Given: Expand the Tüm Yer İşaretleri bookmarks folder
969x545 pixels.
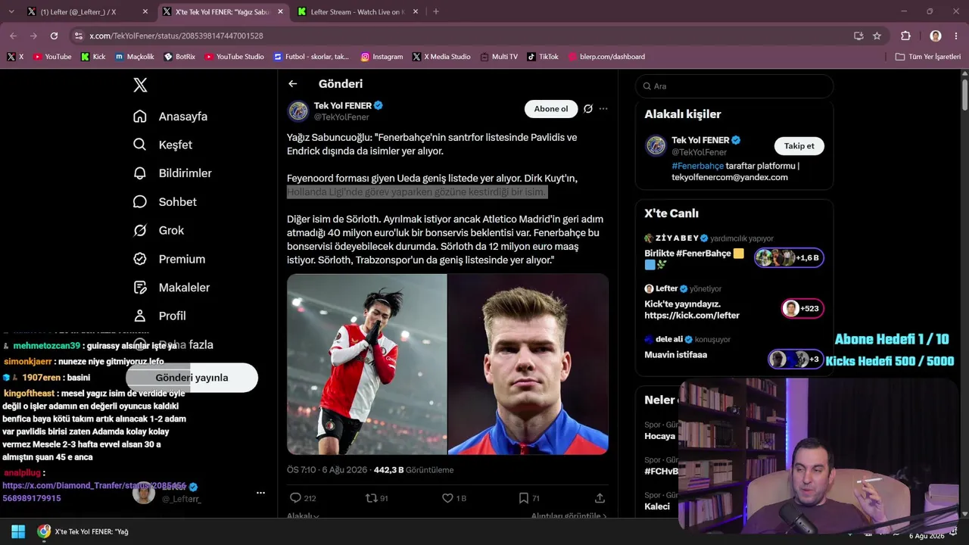Looking at the screenshot, I should point(928,57).
